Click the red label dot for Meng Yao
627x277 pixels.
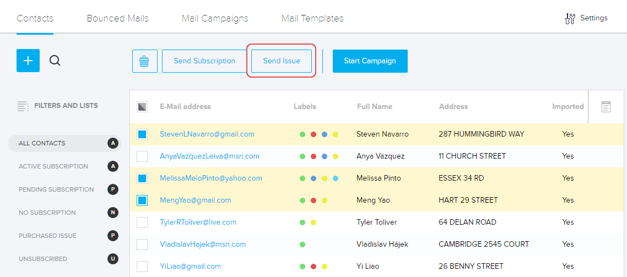(313, 200)
